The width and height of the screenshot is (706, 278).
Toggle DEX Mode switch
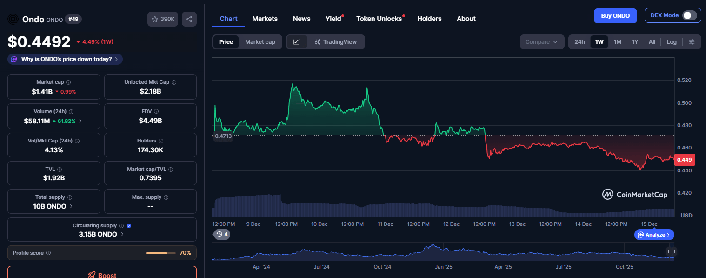690,15
